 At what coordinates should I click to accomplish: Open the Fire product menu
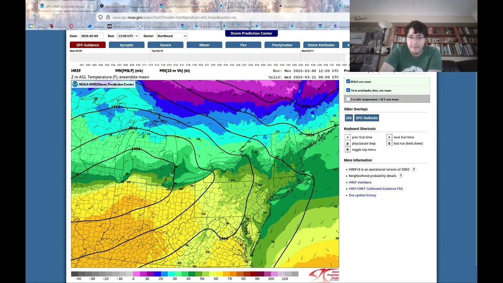pos(243,45)
